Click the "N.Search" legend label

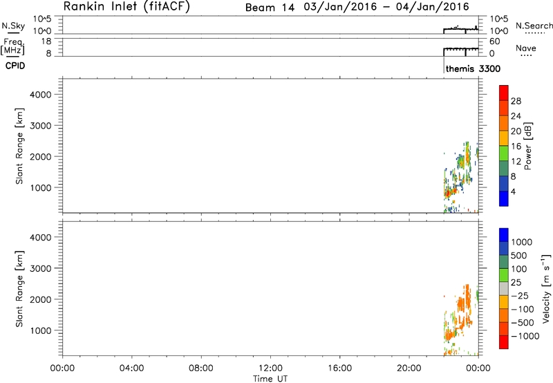coord(534,26)
